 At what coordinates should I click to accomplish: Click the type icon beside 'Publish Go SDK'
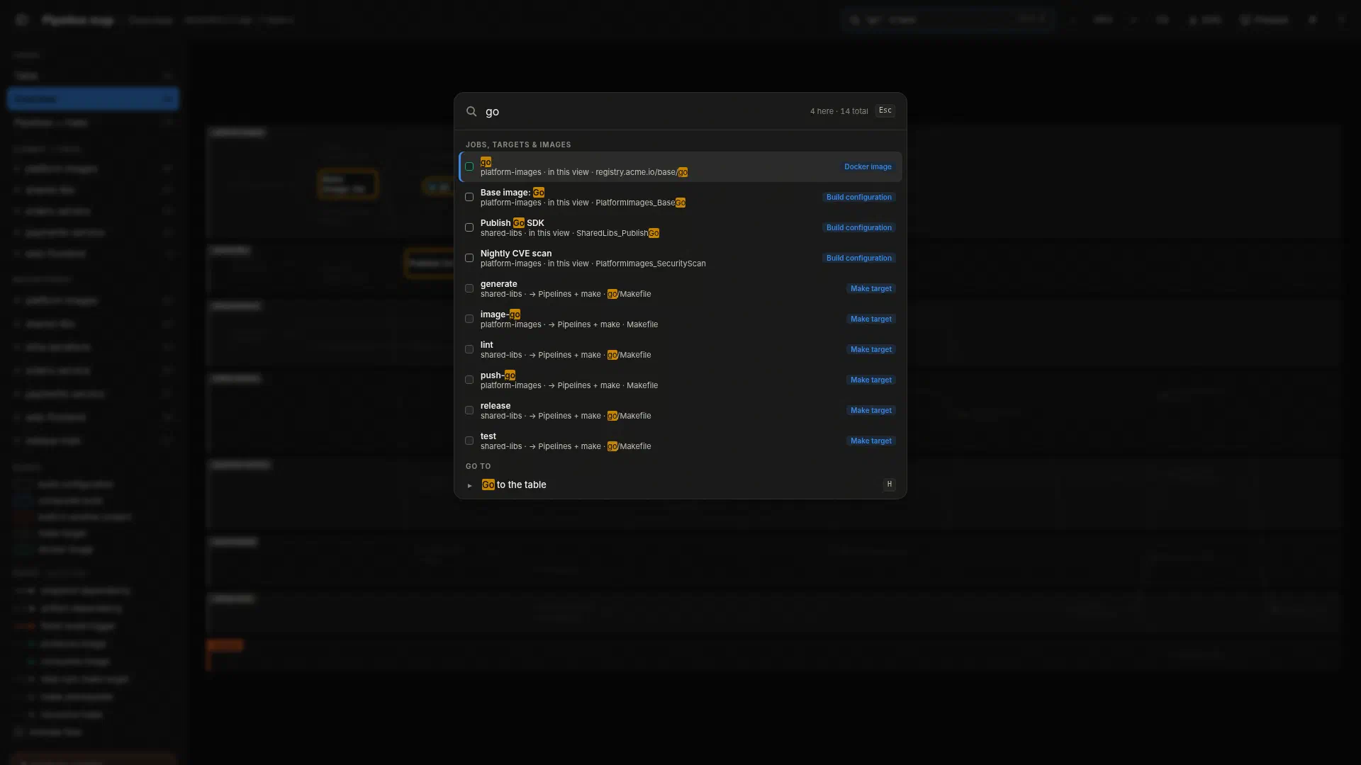coord(469,227)
